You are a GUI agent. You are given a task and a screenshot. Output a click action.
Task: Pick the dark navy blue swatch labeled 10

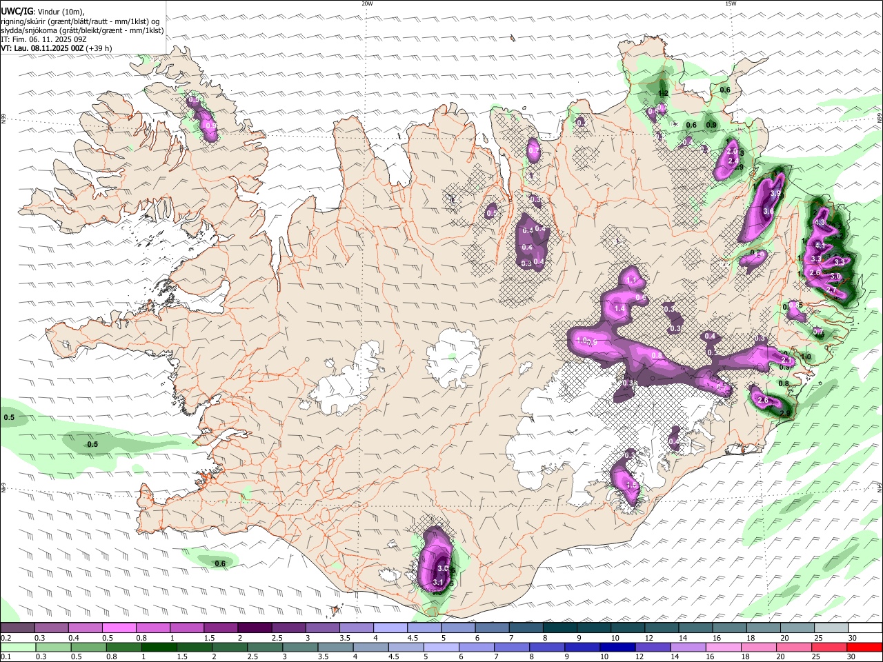(617, 648)
